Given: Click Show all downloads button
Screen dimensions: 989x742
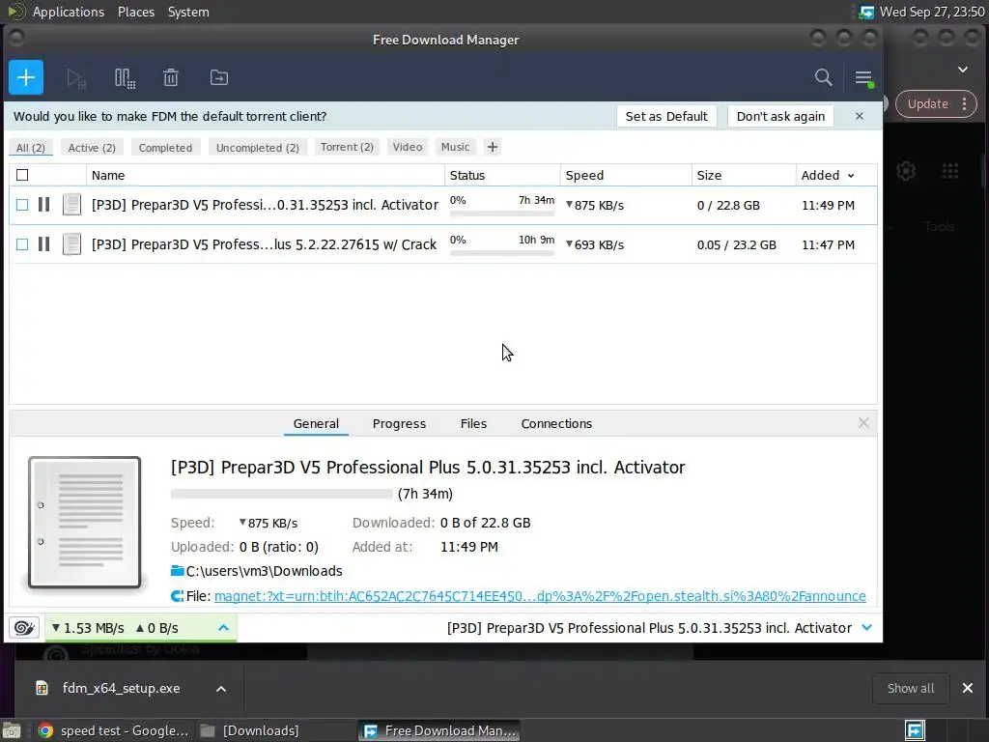Looking at the screenshot, I should coord(911,688).
